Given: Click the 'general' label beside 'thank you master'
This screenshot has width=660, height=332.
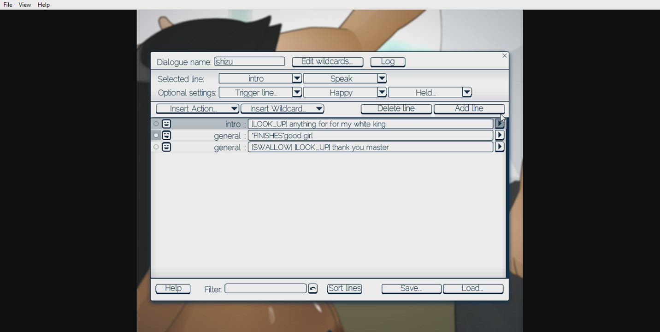Looking at the screenshot, I should pos(227,147).
